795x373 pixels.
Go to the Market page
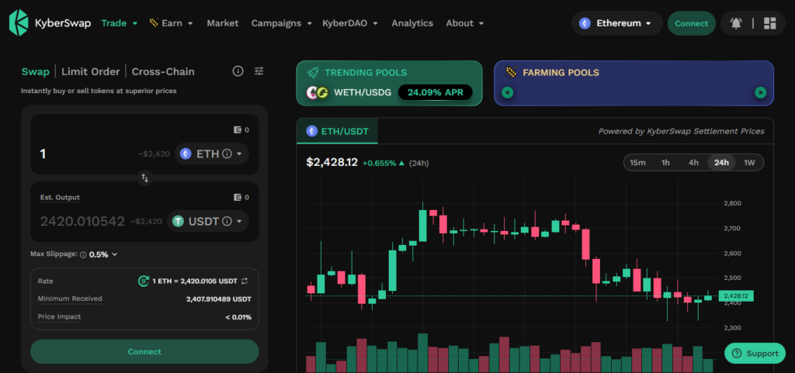[223, 23]
